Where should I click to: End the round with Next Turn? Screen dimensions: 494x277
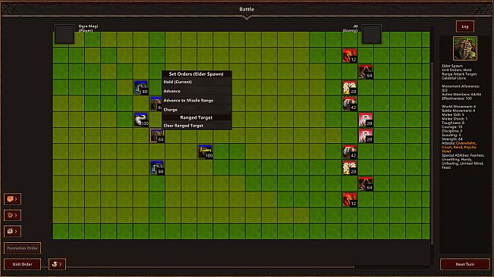click(x=465, y=264)
